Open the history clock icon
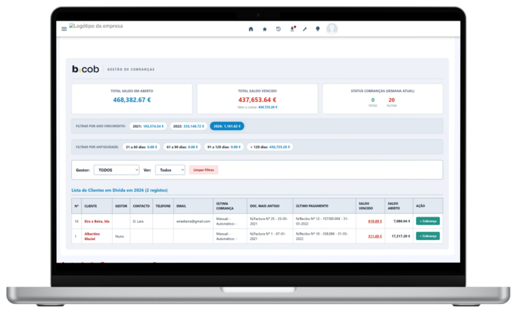 (278, 29)
